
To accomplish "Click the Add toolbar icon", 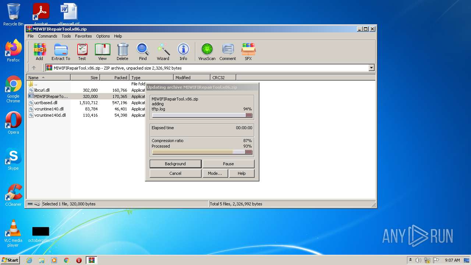I will [x=39, y=52].
